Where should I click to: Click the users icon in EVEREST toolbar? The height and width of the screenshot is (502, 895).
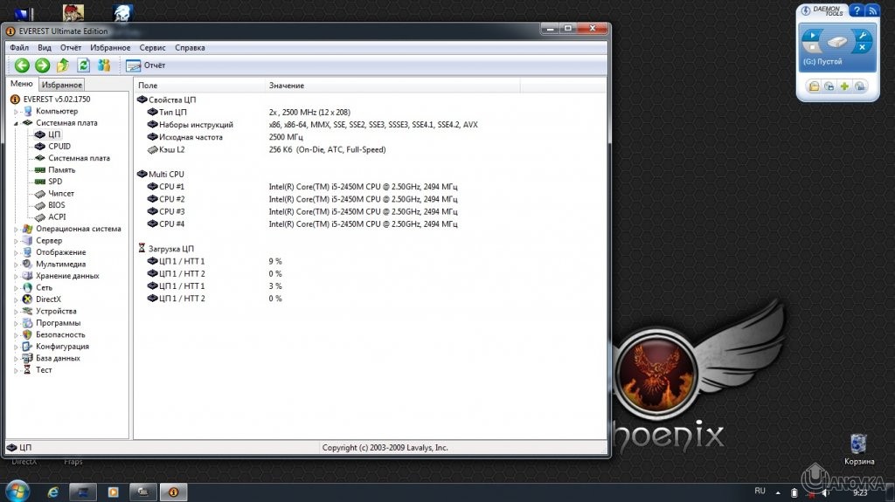click(104, 65)
